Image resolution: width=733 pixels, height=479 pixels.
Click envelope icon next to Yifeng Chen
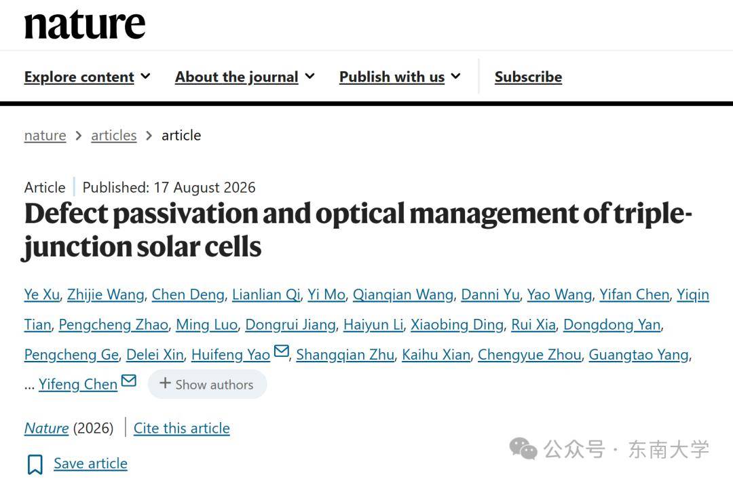pos(128,381)
